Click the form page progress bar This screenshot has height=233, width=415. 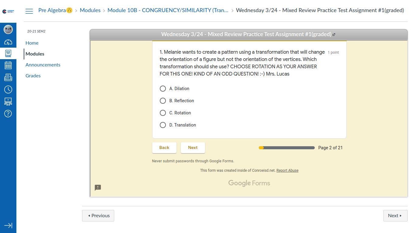[x=286, y=148]
